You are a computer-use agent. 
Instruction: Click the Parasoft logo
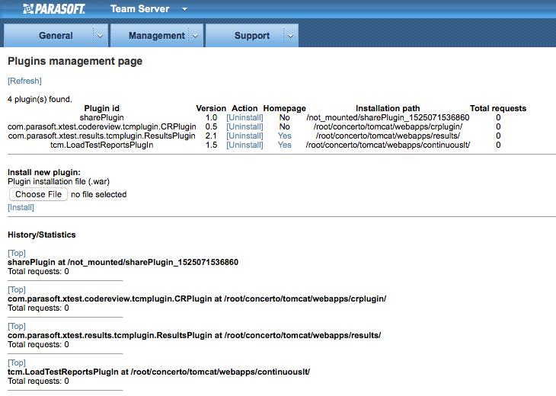[54, 9]
